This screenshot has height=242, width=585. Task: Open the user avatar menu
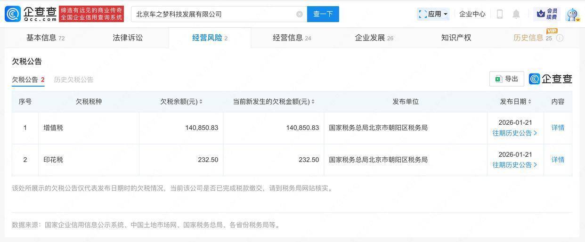[572, 15]
